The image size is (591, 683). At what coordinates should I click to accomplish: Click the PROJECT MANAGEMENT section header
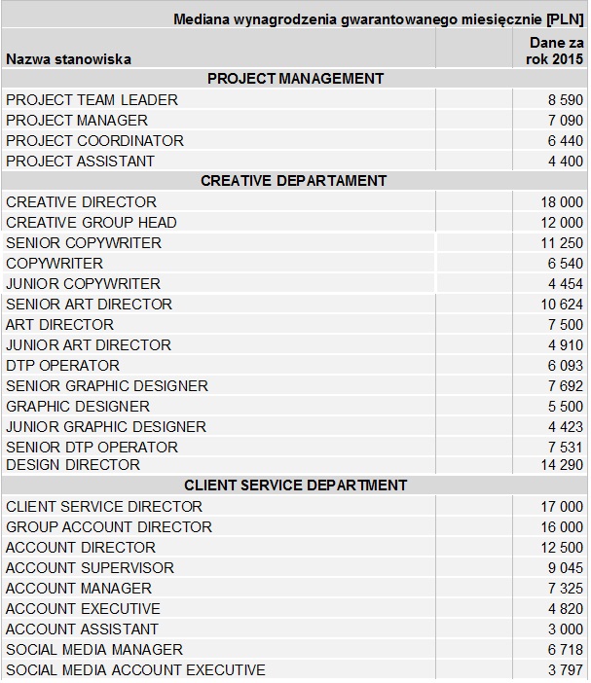pos(295,79)
